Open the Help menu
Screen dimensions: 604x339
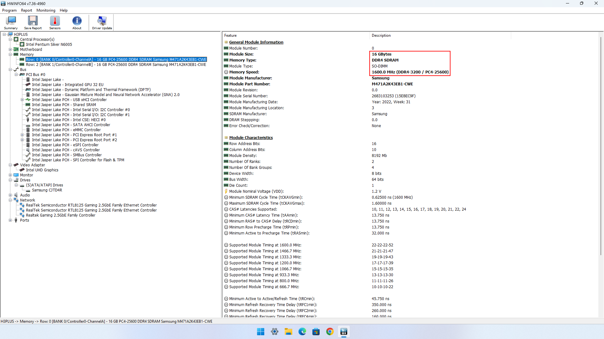(64, 10)
